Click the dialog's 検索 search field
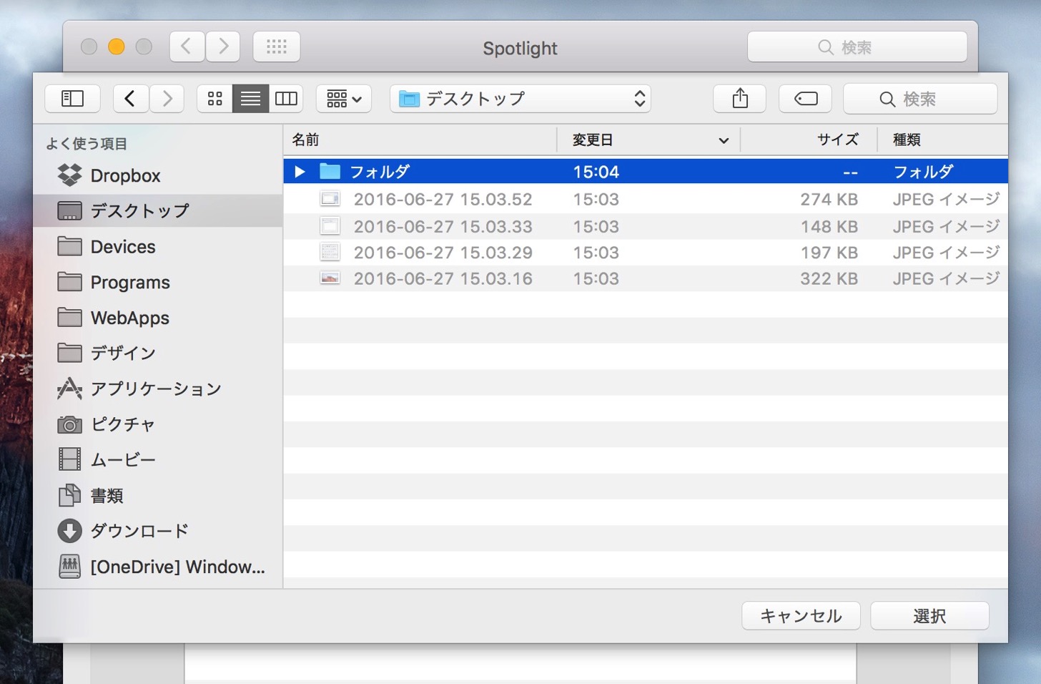 [920, 99]
